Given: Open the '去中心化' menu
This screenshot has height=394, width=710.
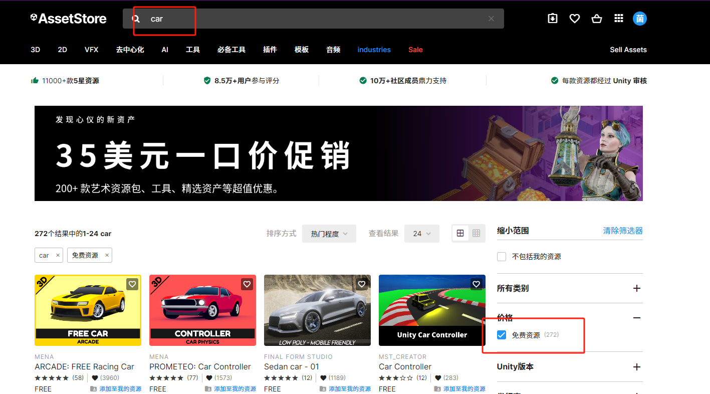Looking at the screenshot, I should [130, 50].
